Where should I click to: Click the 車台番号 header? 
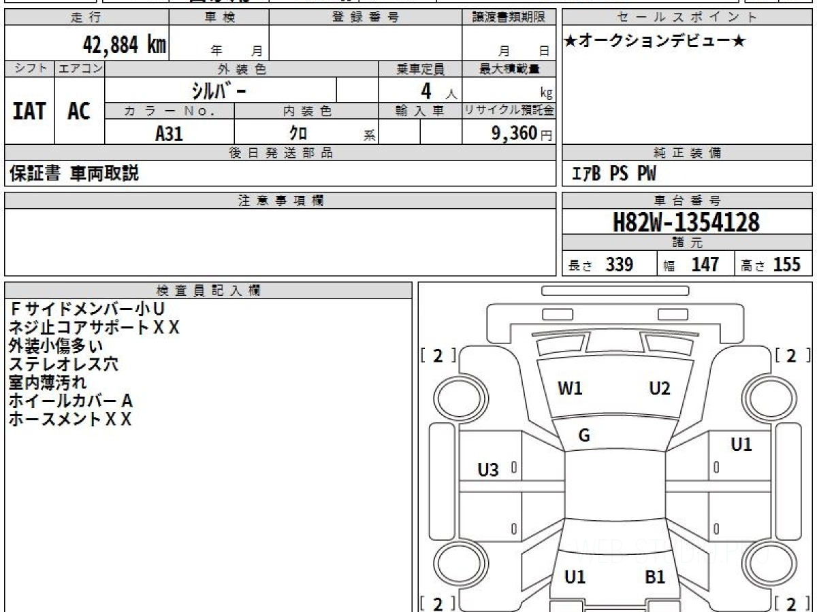point(687,201)
